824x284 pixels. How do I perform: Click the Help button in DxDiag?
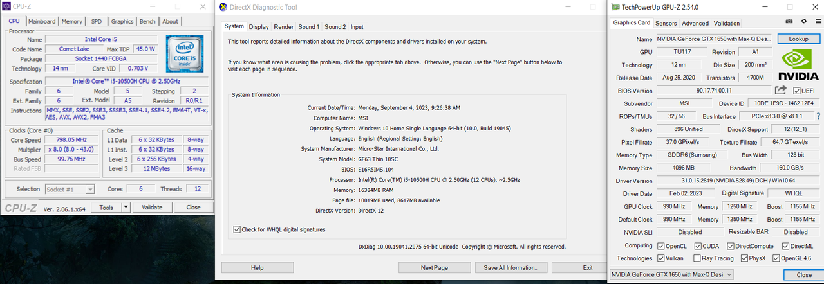coord(257,267)
